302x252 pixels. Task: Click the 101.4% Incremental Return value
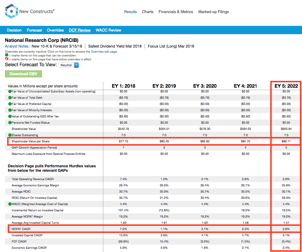(124, 210)
